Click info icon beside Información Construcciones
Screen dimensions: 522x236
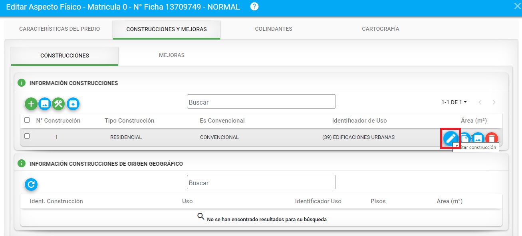click(22, 83)
